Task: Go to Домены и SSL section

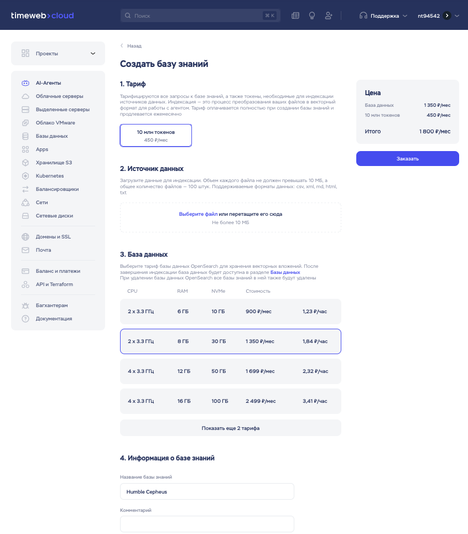Action: 53,237
